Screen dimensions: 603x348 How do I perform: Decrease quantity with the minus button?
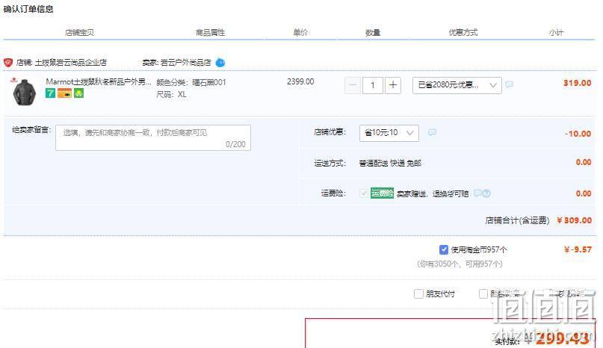tap(353, 85)
